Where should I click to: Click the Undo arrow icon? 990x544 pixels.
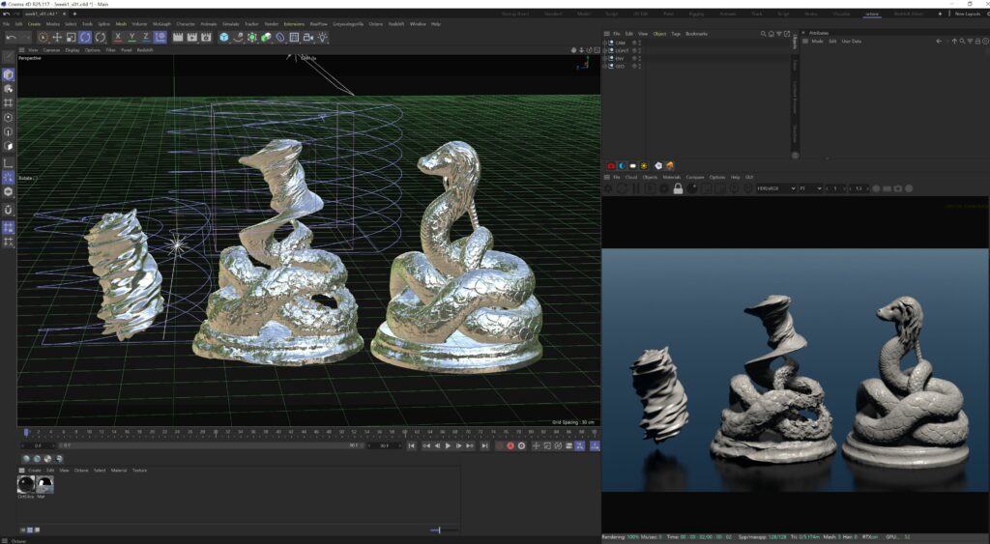[11, 38]
